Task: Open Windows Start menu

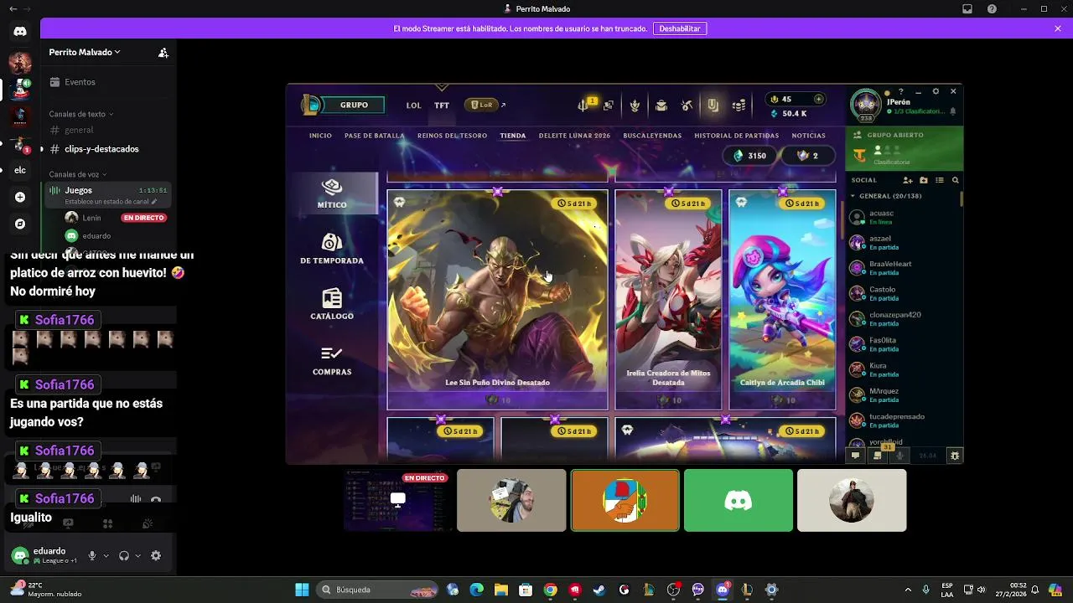Action: [x=302, y=590]
